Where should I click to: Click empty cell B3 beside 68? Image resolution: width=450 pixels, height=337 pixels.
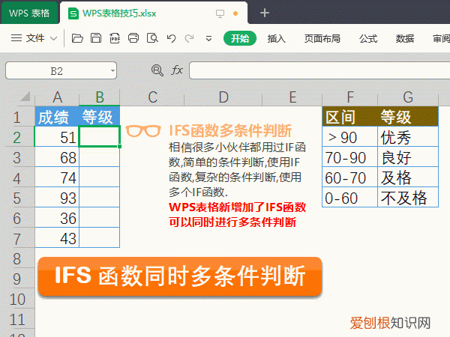coord(99,157)
